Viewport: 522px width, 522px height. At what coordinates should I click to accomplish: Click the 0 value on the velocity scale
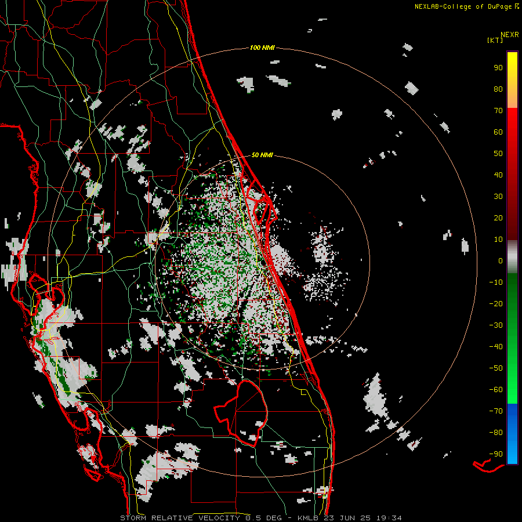pyautogui.click(x=501, y=260)
